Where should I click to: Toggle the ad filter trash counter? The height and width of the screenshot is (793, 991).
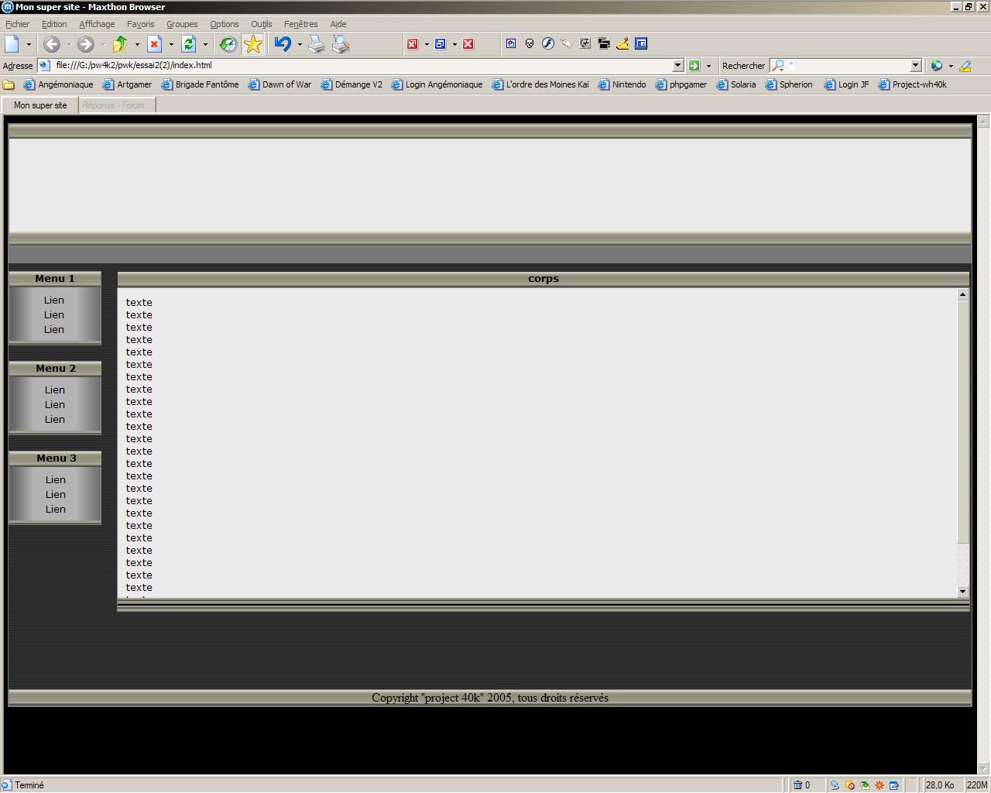(x=802, y=785)
